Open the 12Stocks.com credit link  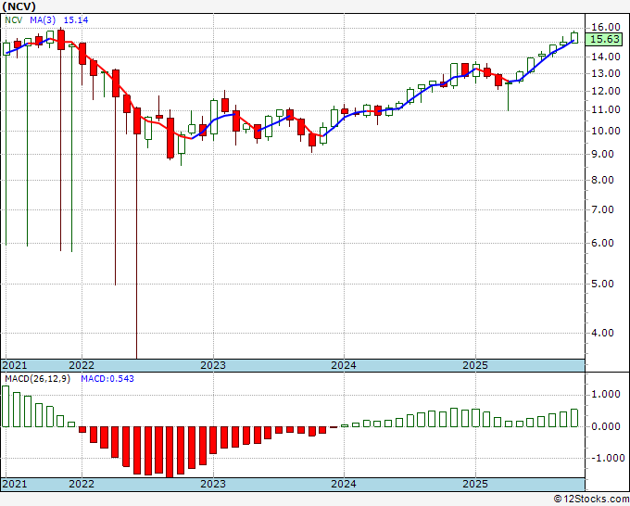[591, 500]
